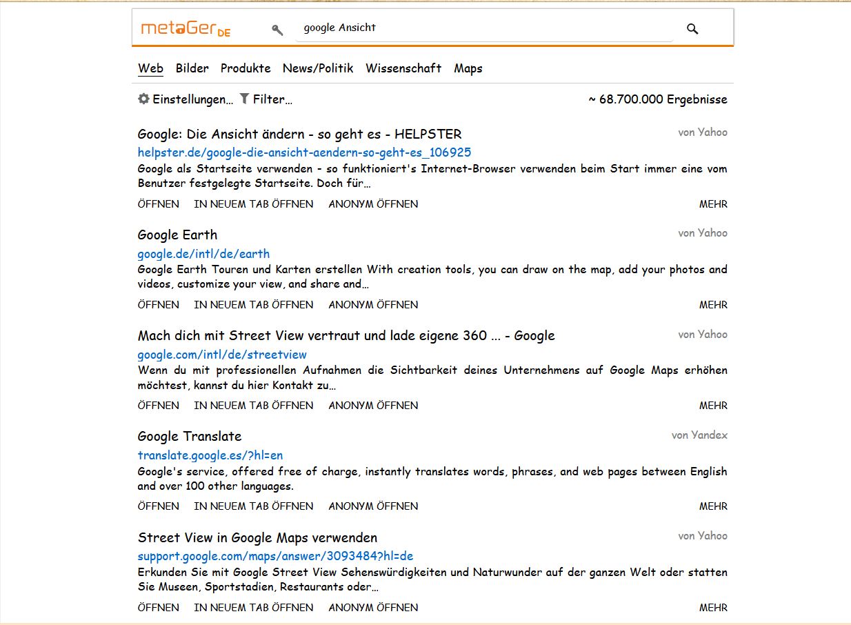Switch to the Wissenschaft tab
Image resolution: width=851 pixels, height=625 pixels.
[x=403, y=68]
